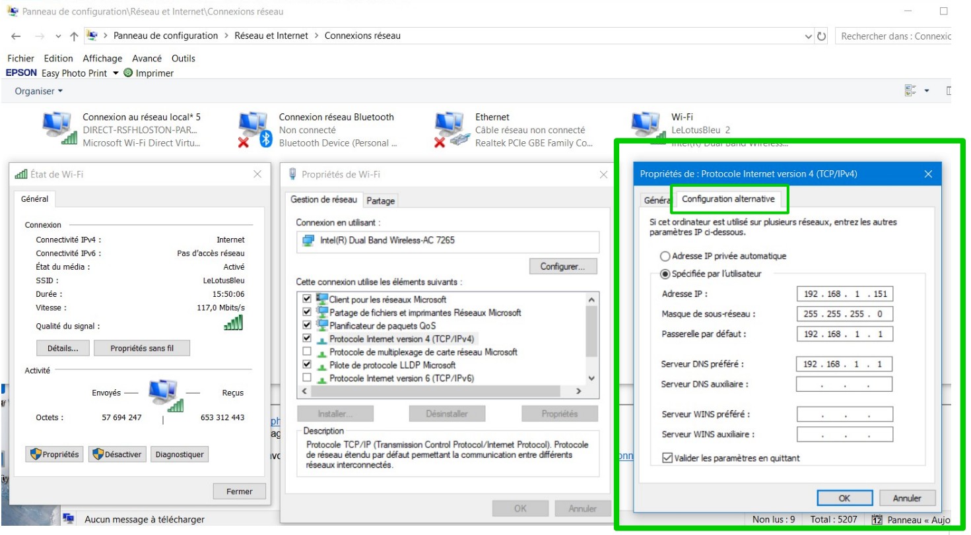The height and width of the screenshot is (535, 971).
Task: Open the Organiser dropdown menu
Action: [x=39, y=91]
